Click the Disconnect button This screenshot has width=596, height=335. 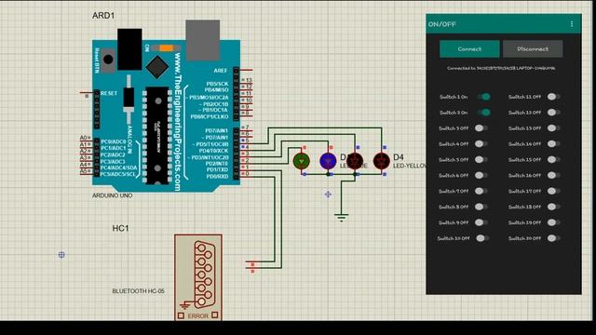pos(533,49)
